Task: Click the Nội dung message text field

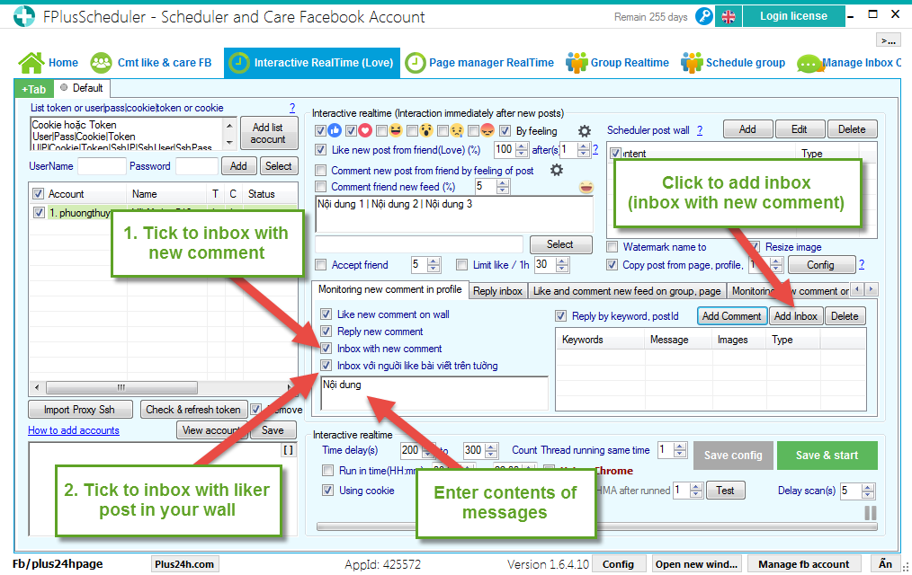Action: pos(434,394)
